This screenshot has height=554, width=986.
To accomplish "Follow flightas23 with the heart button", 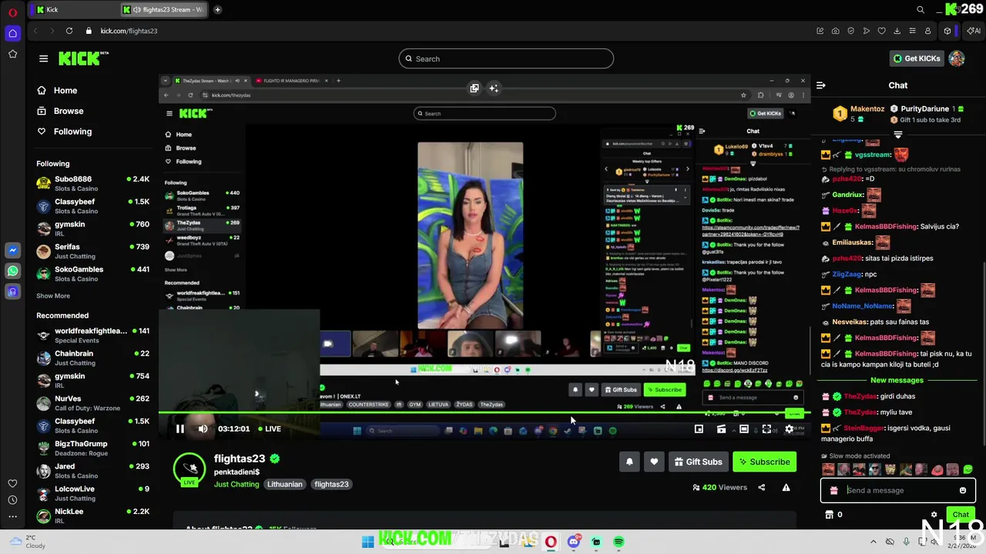I will pyautogui.click(x=654, y=462).
